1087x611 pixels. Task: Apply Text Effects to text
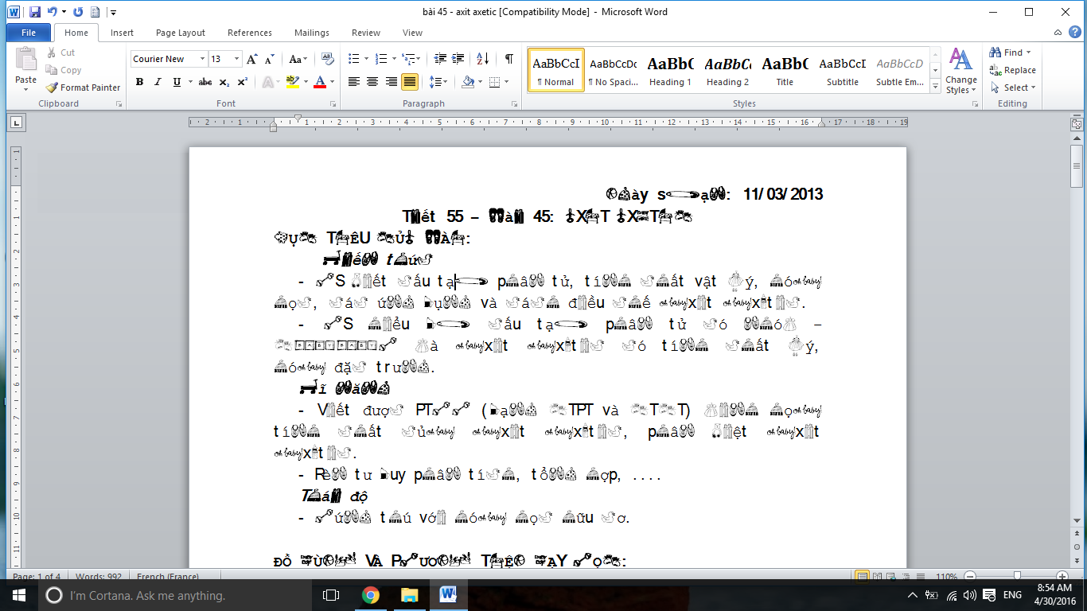coord(268,82)
